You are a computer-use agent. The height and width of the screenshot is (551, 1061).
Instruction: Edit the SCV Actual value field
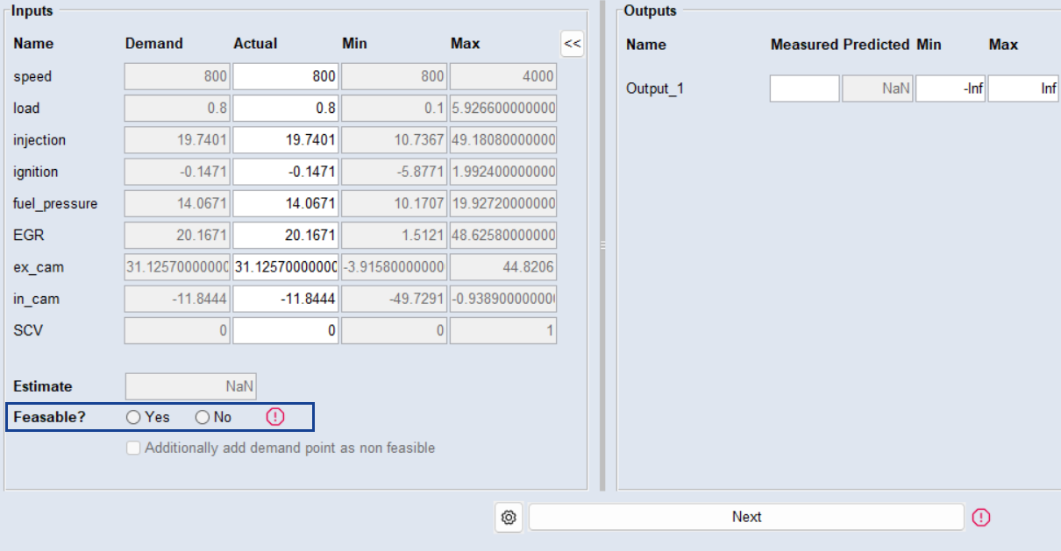[x=286, y=330]
